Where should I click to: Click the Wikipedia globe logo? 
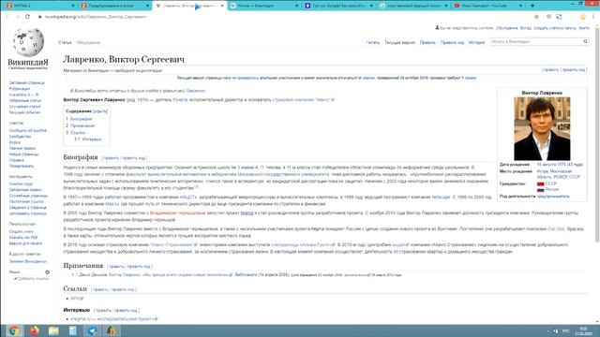[x=28, y=41]
